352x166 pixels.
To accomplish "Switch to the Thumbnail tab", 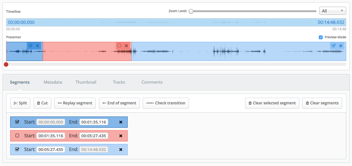I will (86, 82).
